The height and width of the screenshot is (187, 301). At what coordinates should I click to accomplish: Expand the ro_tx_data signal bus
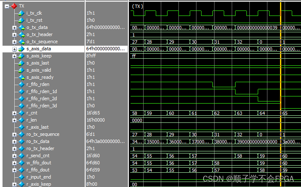pos(14,142)
